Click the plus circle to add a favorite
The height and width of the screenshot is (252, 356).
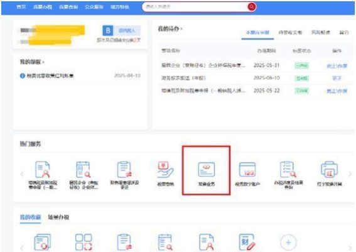pyautogui.click(x=288, y=243)
